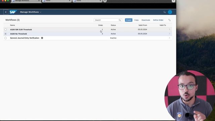Click the Valid To column header

[x=163, y=25]
